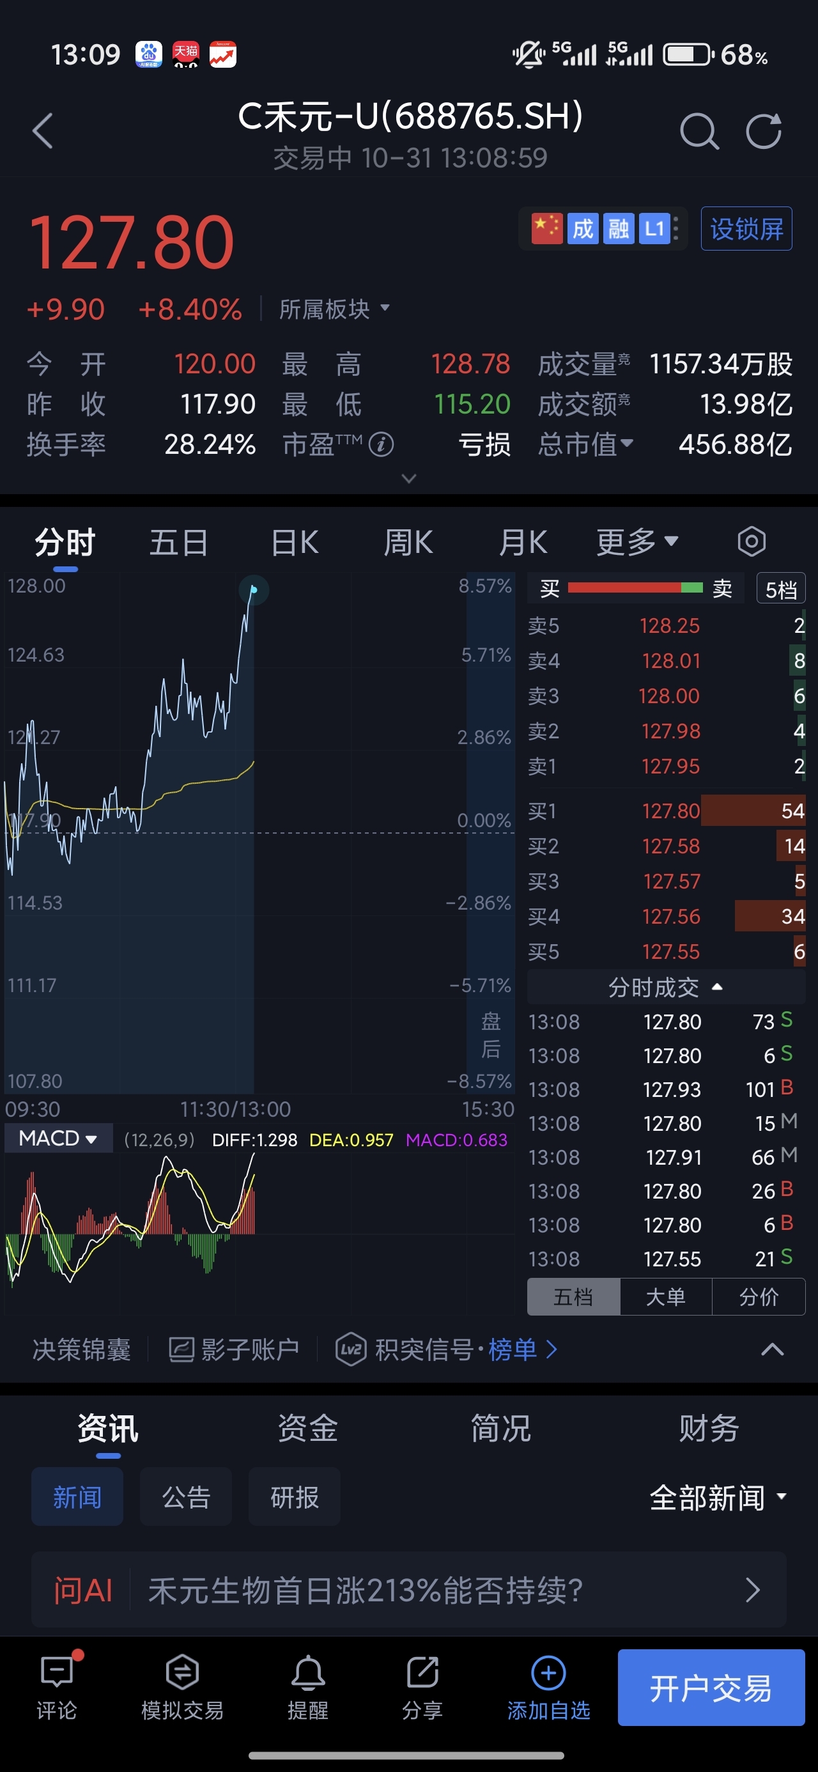Select 分价 price distribution view
The width and height of the screenshot is (818, 1772).
[759, 1296]
